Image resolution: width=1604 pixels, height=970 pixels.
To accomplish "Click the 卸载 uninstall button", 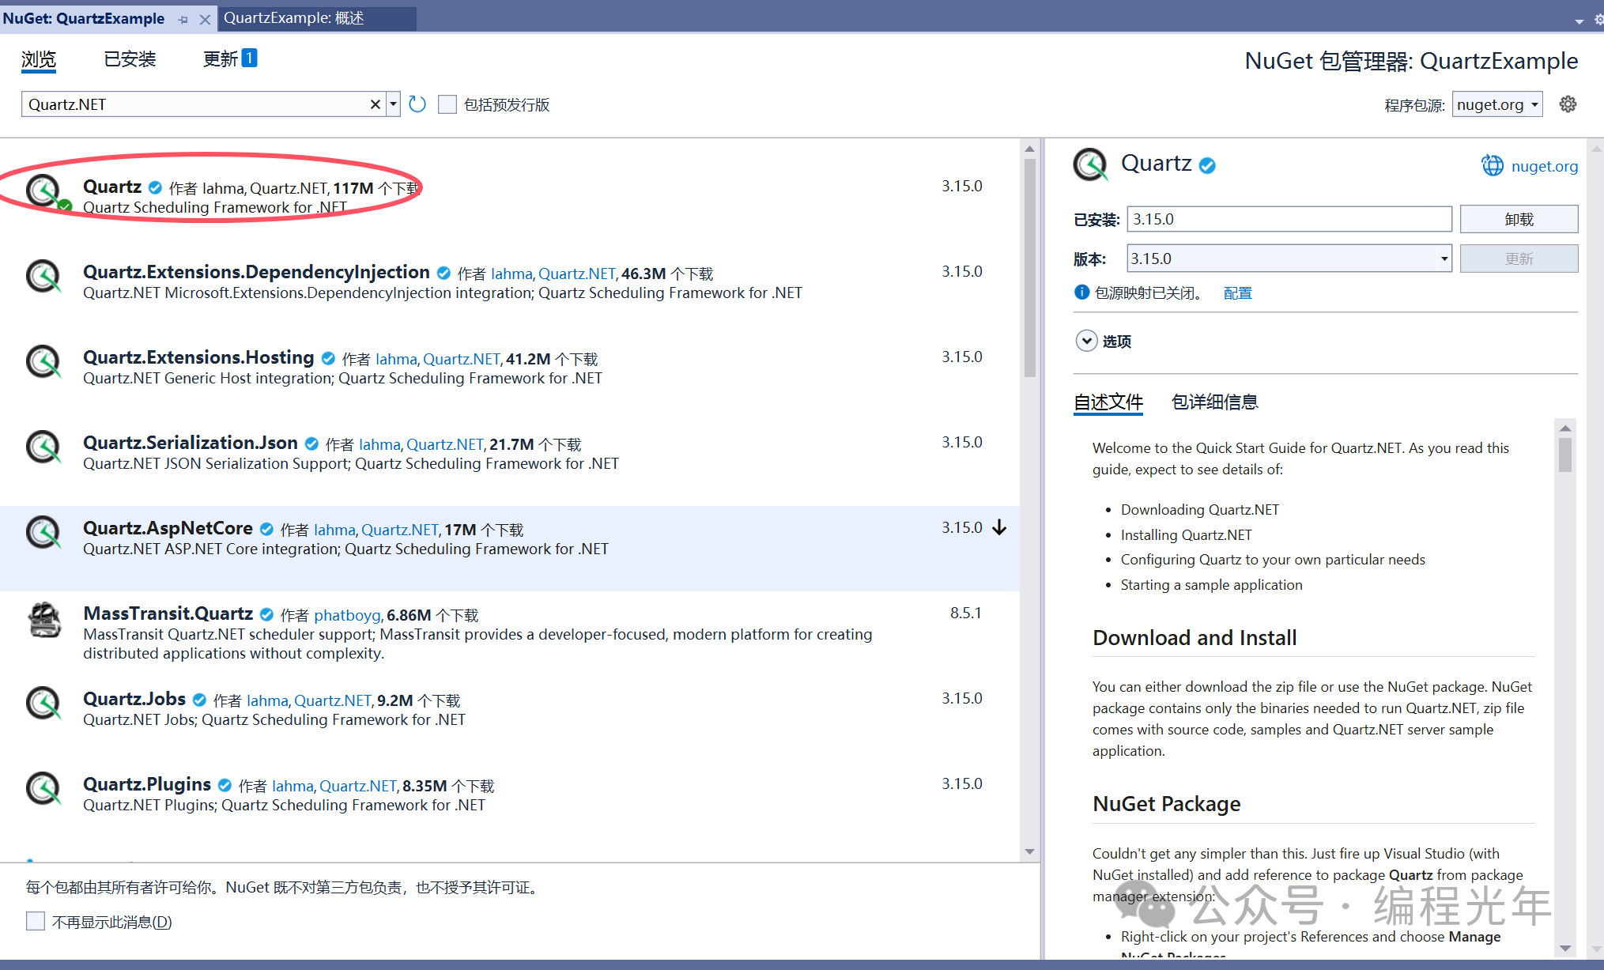I will click(1519, 219).
